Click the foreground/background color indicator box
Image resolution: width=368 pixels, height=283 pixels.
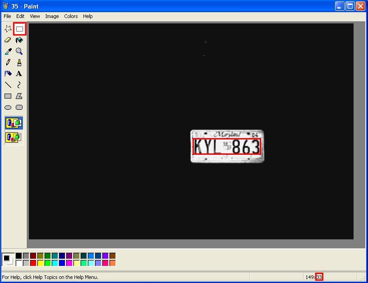(x=8, y=259)
